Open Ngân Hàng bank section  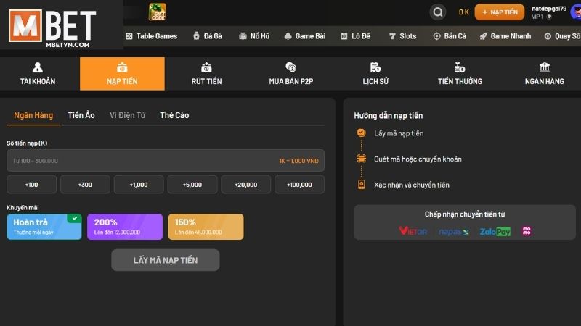[x=544, y=74]
